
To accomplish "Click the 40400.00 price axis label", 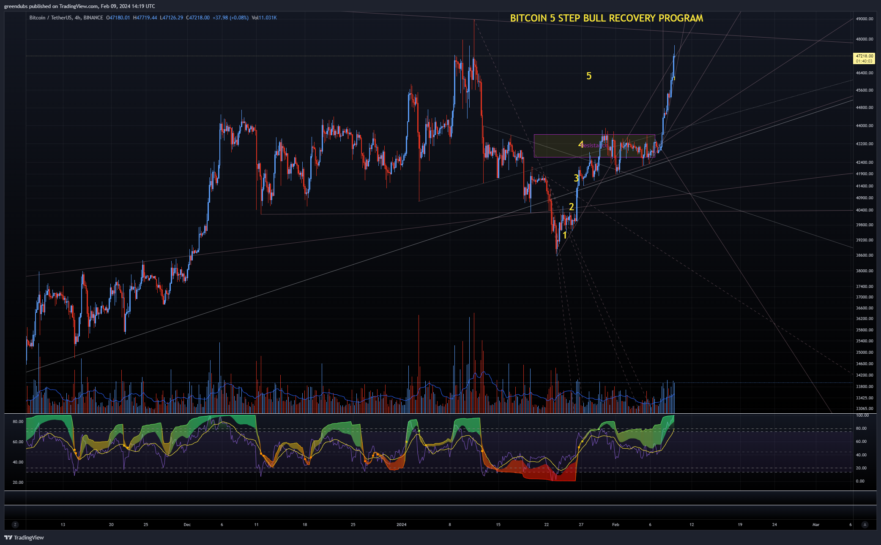I will [865, 210].
